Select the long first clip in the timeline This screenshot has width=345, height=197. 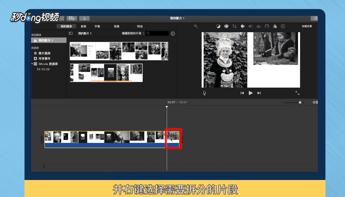105,139
